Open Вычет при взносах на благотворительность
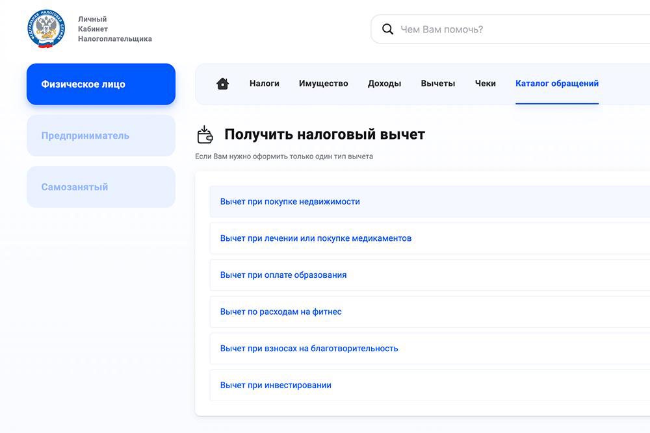Viewport: 650px width, 433px height. (308, 348)
